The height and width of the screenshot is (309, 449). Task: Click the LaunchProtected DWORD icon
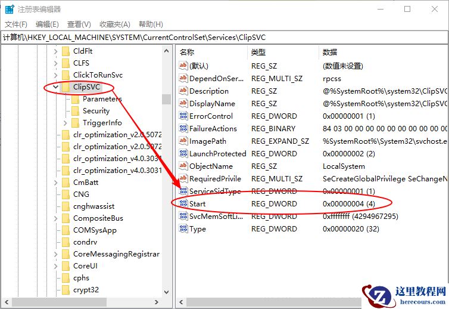point(183,153)
